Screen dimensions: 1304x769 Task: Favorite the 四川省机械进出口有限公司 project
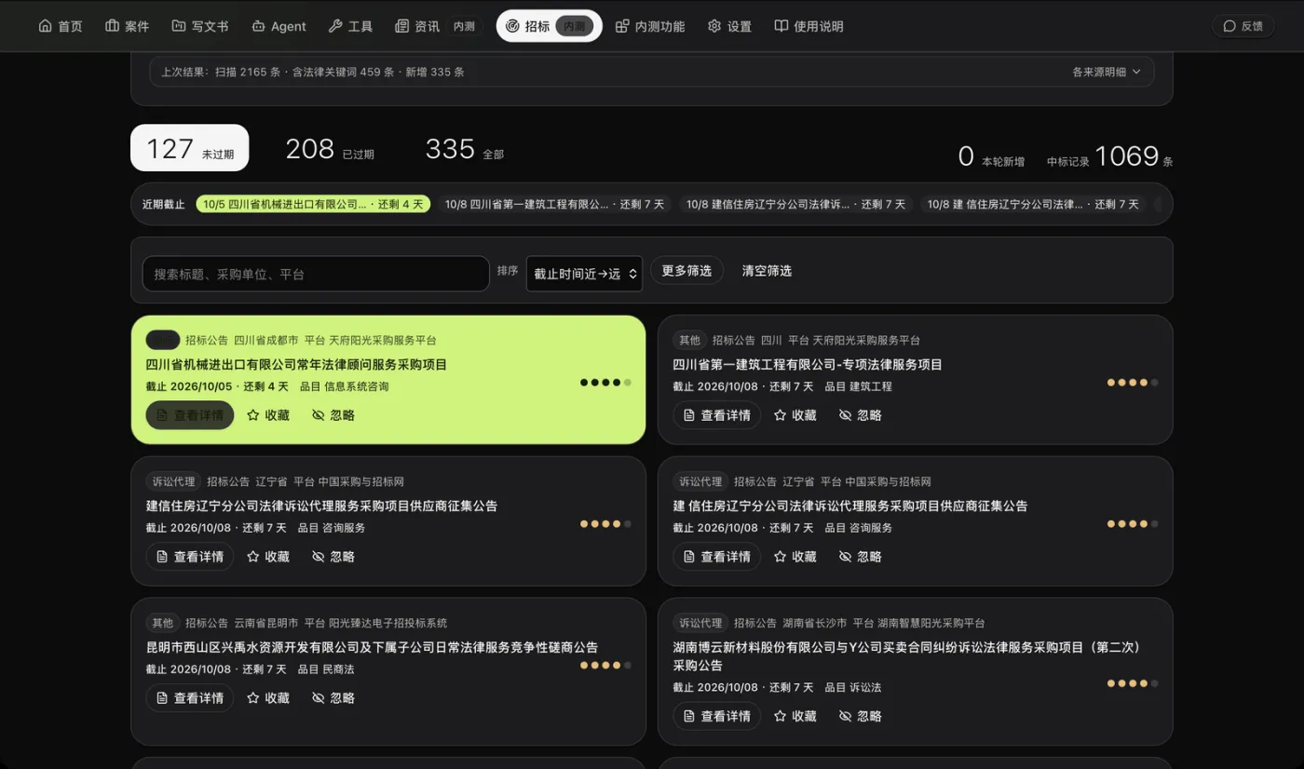(x=268, y=415)
